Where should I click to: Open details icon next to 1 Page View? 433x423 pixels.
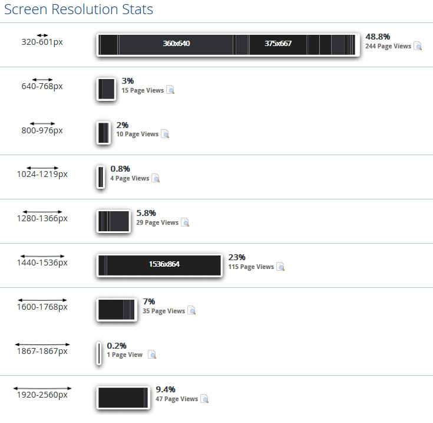click(x=152, y=355)
